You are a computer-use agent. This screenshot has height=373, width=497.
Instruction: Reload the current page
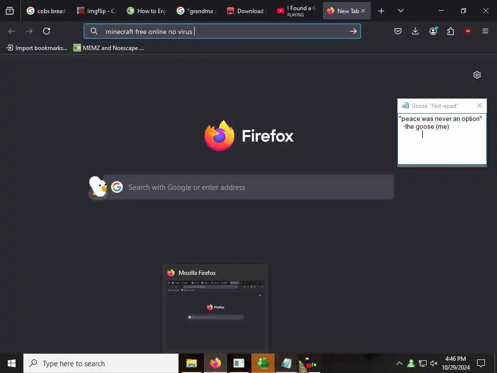pyautogui.click(x=47, y=31)
